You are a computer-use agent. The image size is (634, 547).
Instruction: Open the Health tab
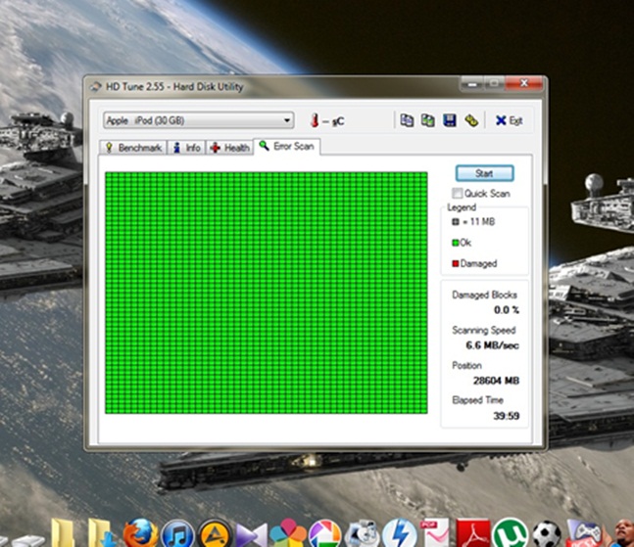tap(229, 148)
